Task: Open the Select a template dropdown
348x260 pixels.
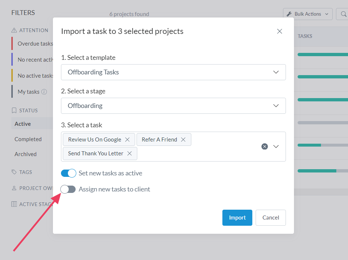Action: [x=173, y=72]
